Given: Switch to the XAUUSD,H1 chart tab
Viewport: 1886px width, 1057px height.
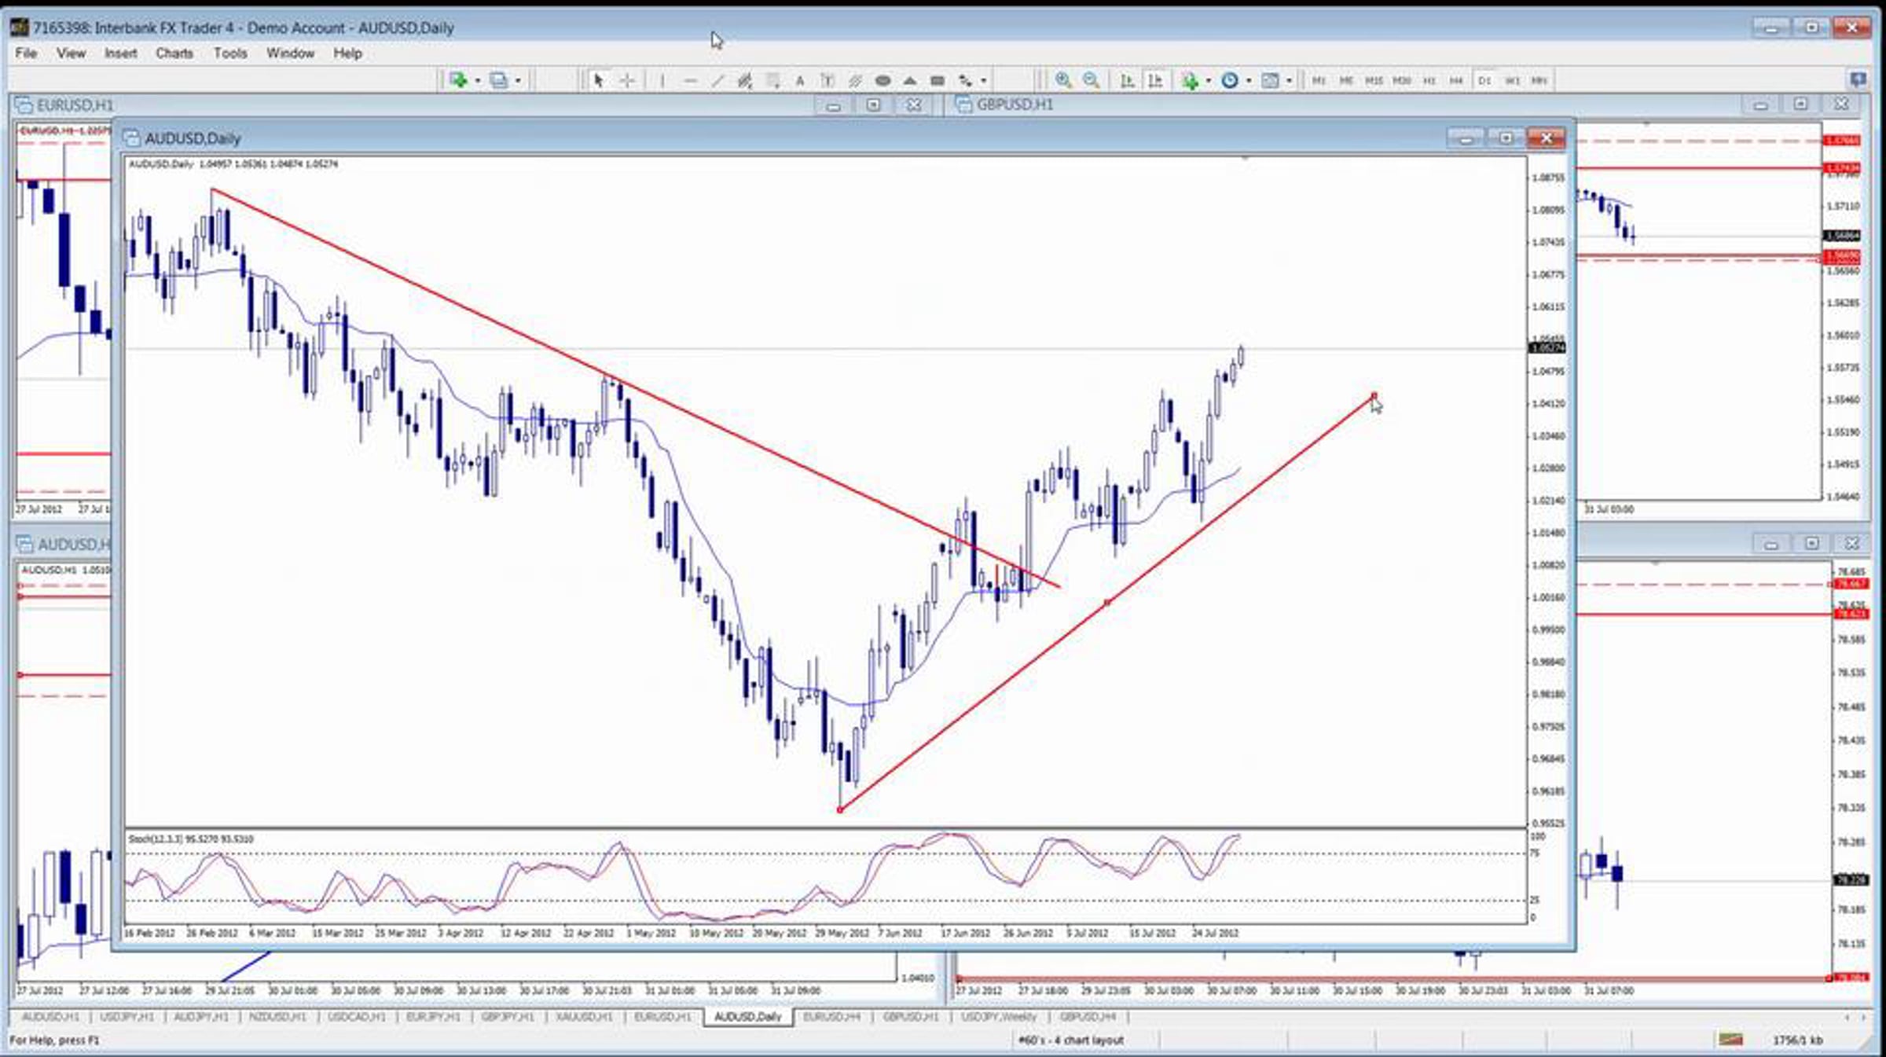Looking at the screenshot, I should coord(584,1017).
